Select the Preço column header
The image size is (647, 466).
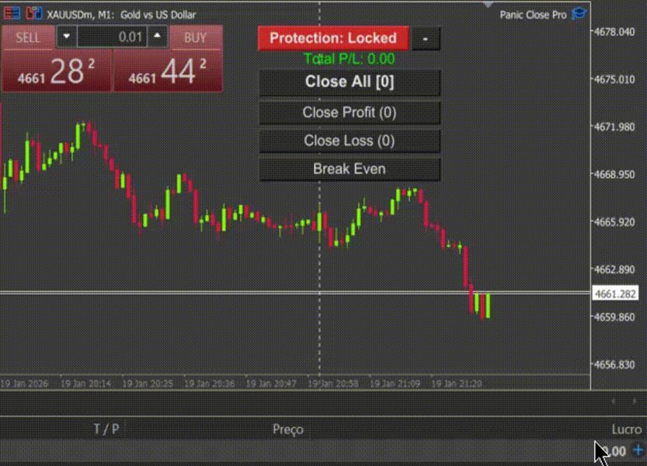pos(289,429)
